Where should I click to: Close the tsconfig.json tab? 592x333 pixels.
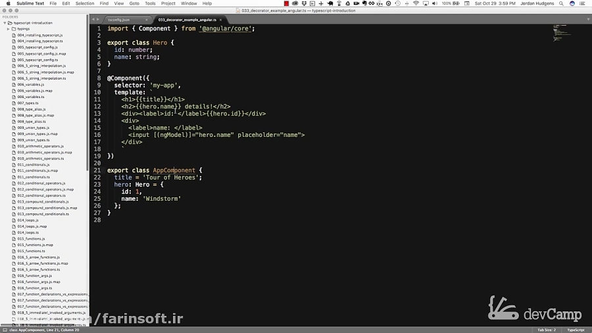tap(147, 20)
